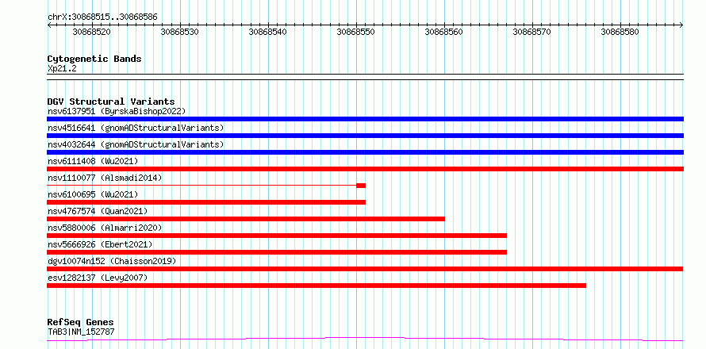Open variant label dgv10074n152 (Chaisson2019)
706x349 pixels.
112,261
